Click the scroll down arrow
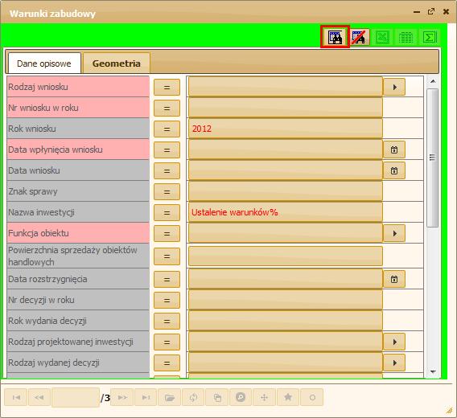457x418 pixels. coord(433,371)
